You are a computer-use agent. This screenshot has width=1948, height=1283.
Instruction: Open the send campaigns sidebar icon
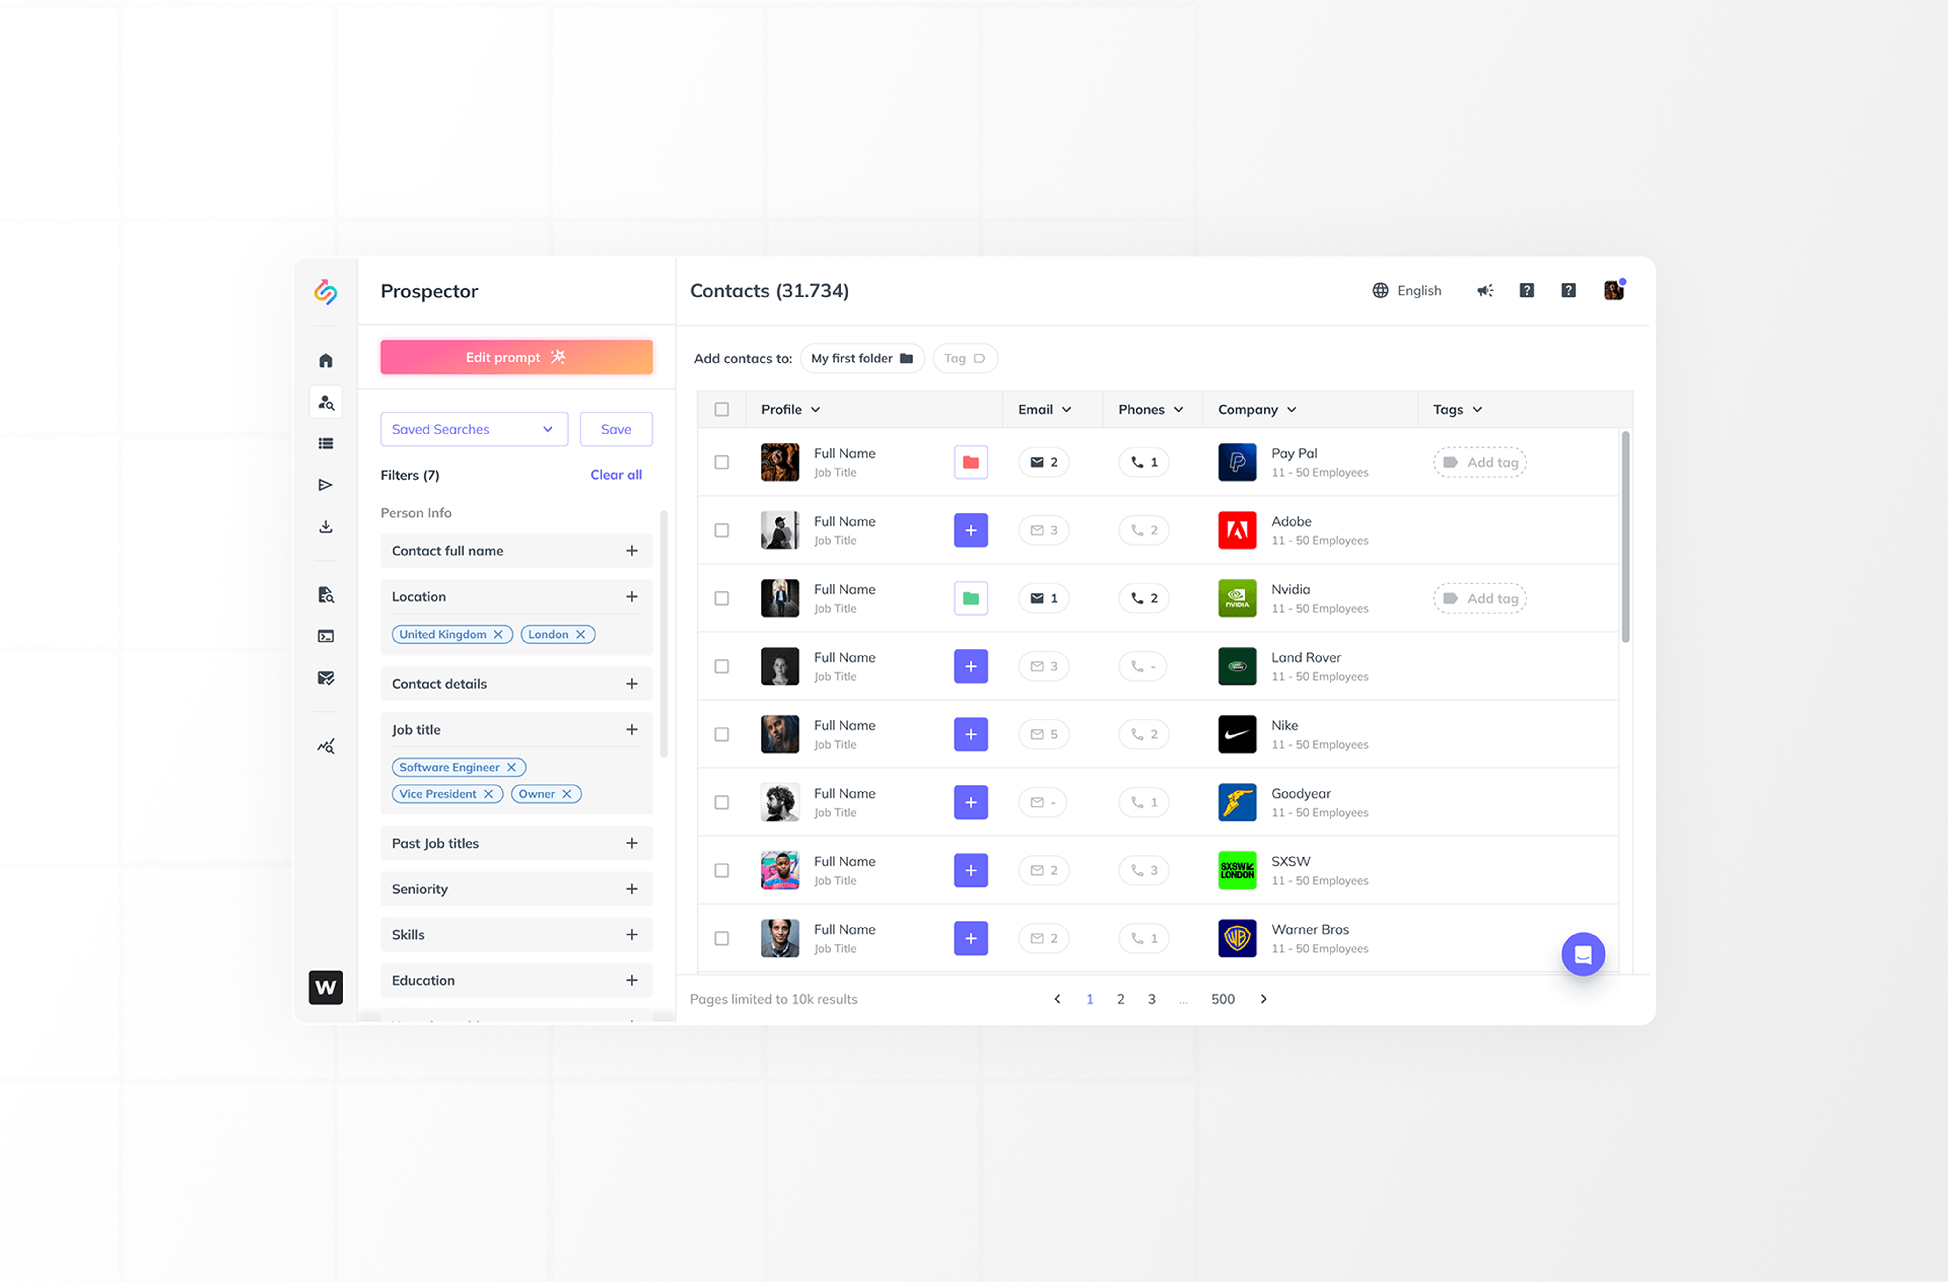coord(326,485)
